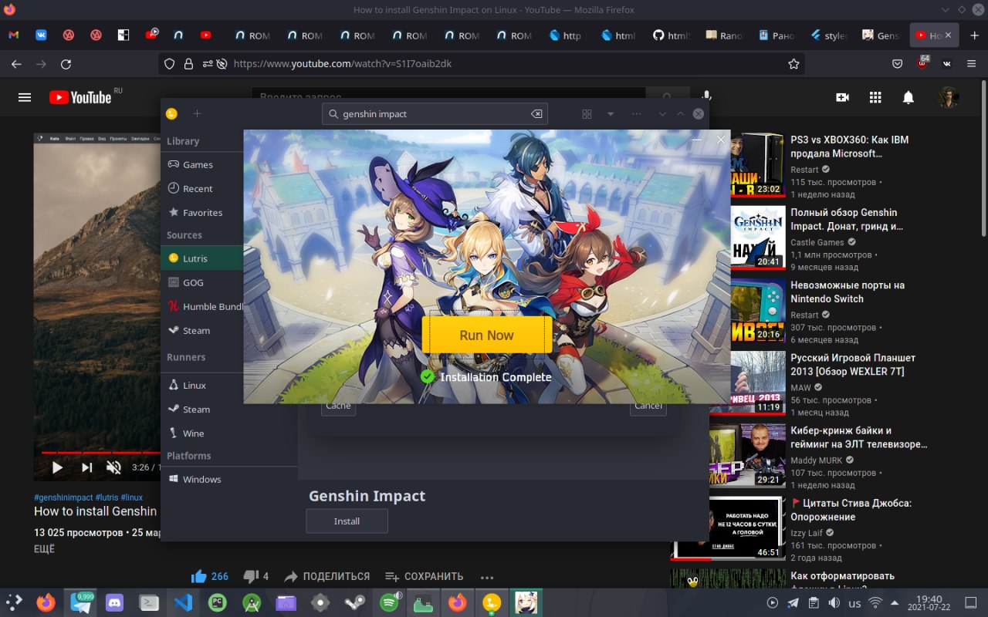This screenshot has width=988, height=617.
Task: Select the Lutris source in the sidebar
Action: (202, 258)
